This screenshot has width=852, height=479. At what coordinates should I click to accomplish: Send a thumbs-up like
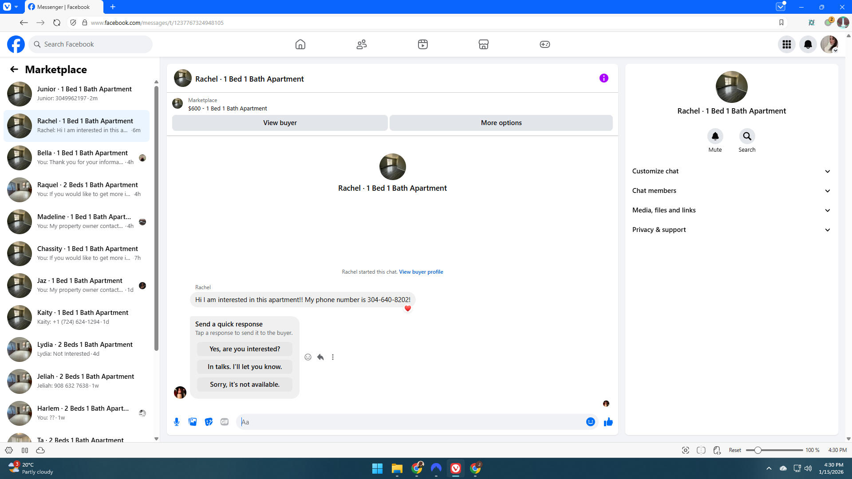[x=608, y=422]
